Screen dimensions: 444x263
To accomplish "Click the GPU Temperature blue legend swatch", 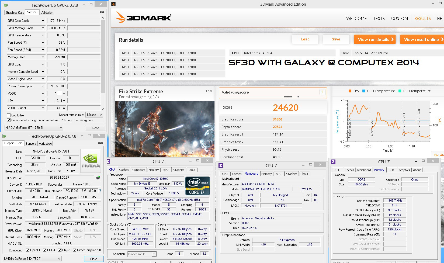I will (x=364, y=91).
